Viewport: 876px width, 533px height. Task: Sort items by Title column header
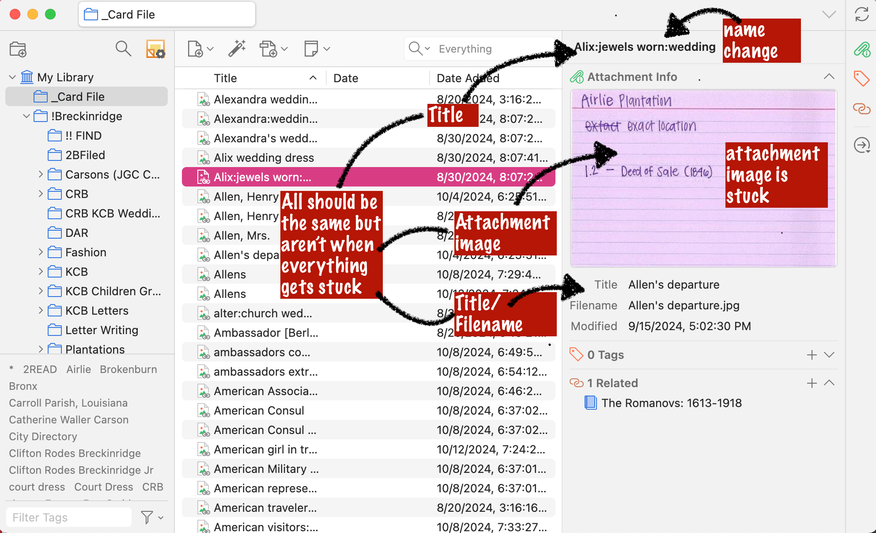(226, 78)
